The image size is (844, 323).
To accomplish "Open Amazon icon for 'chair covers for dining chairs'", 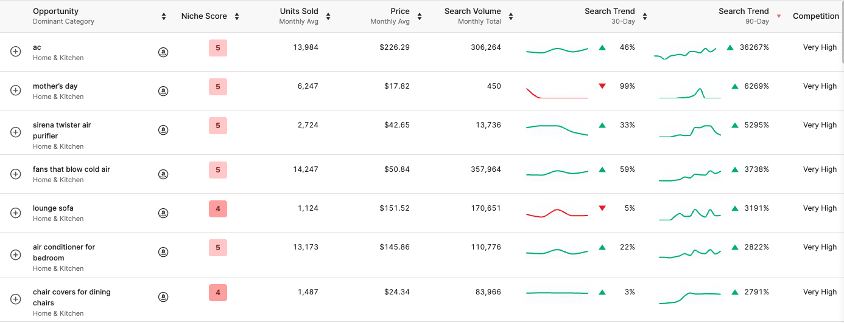I will (163, 297).
